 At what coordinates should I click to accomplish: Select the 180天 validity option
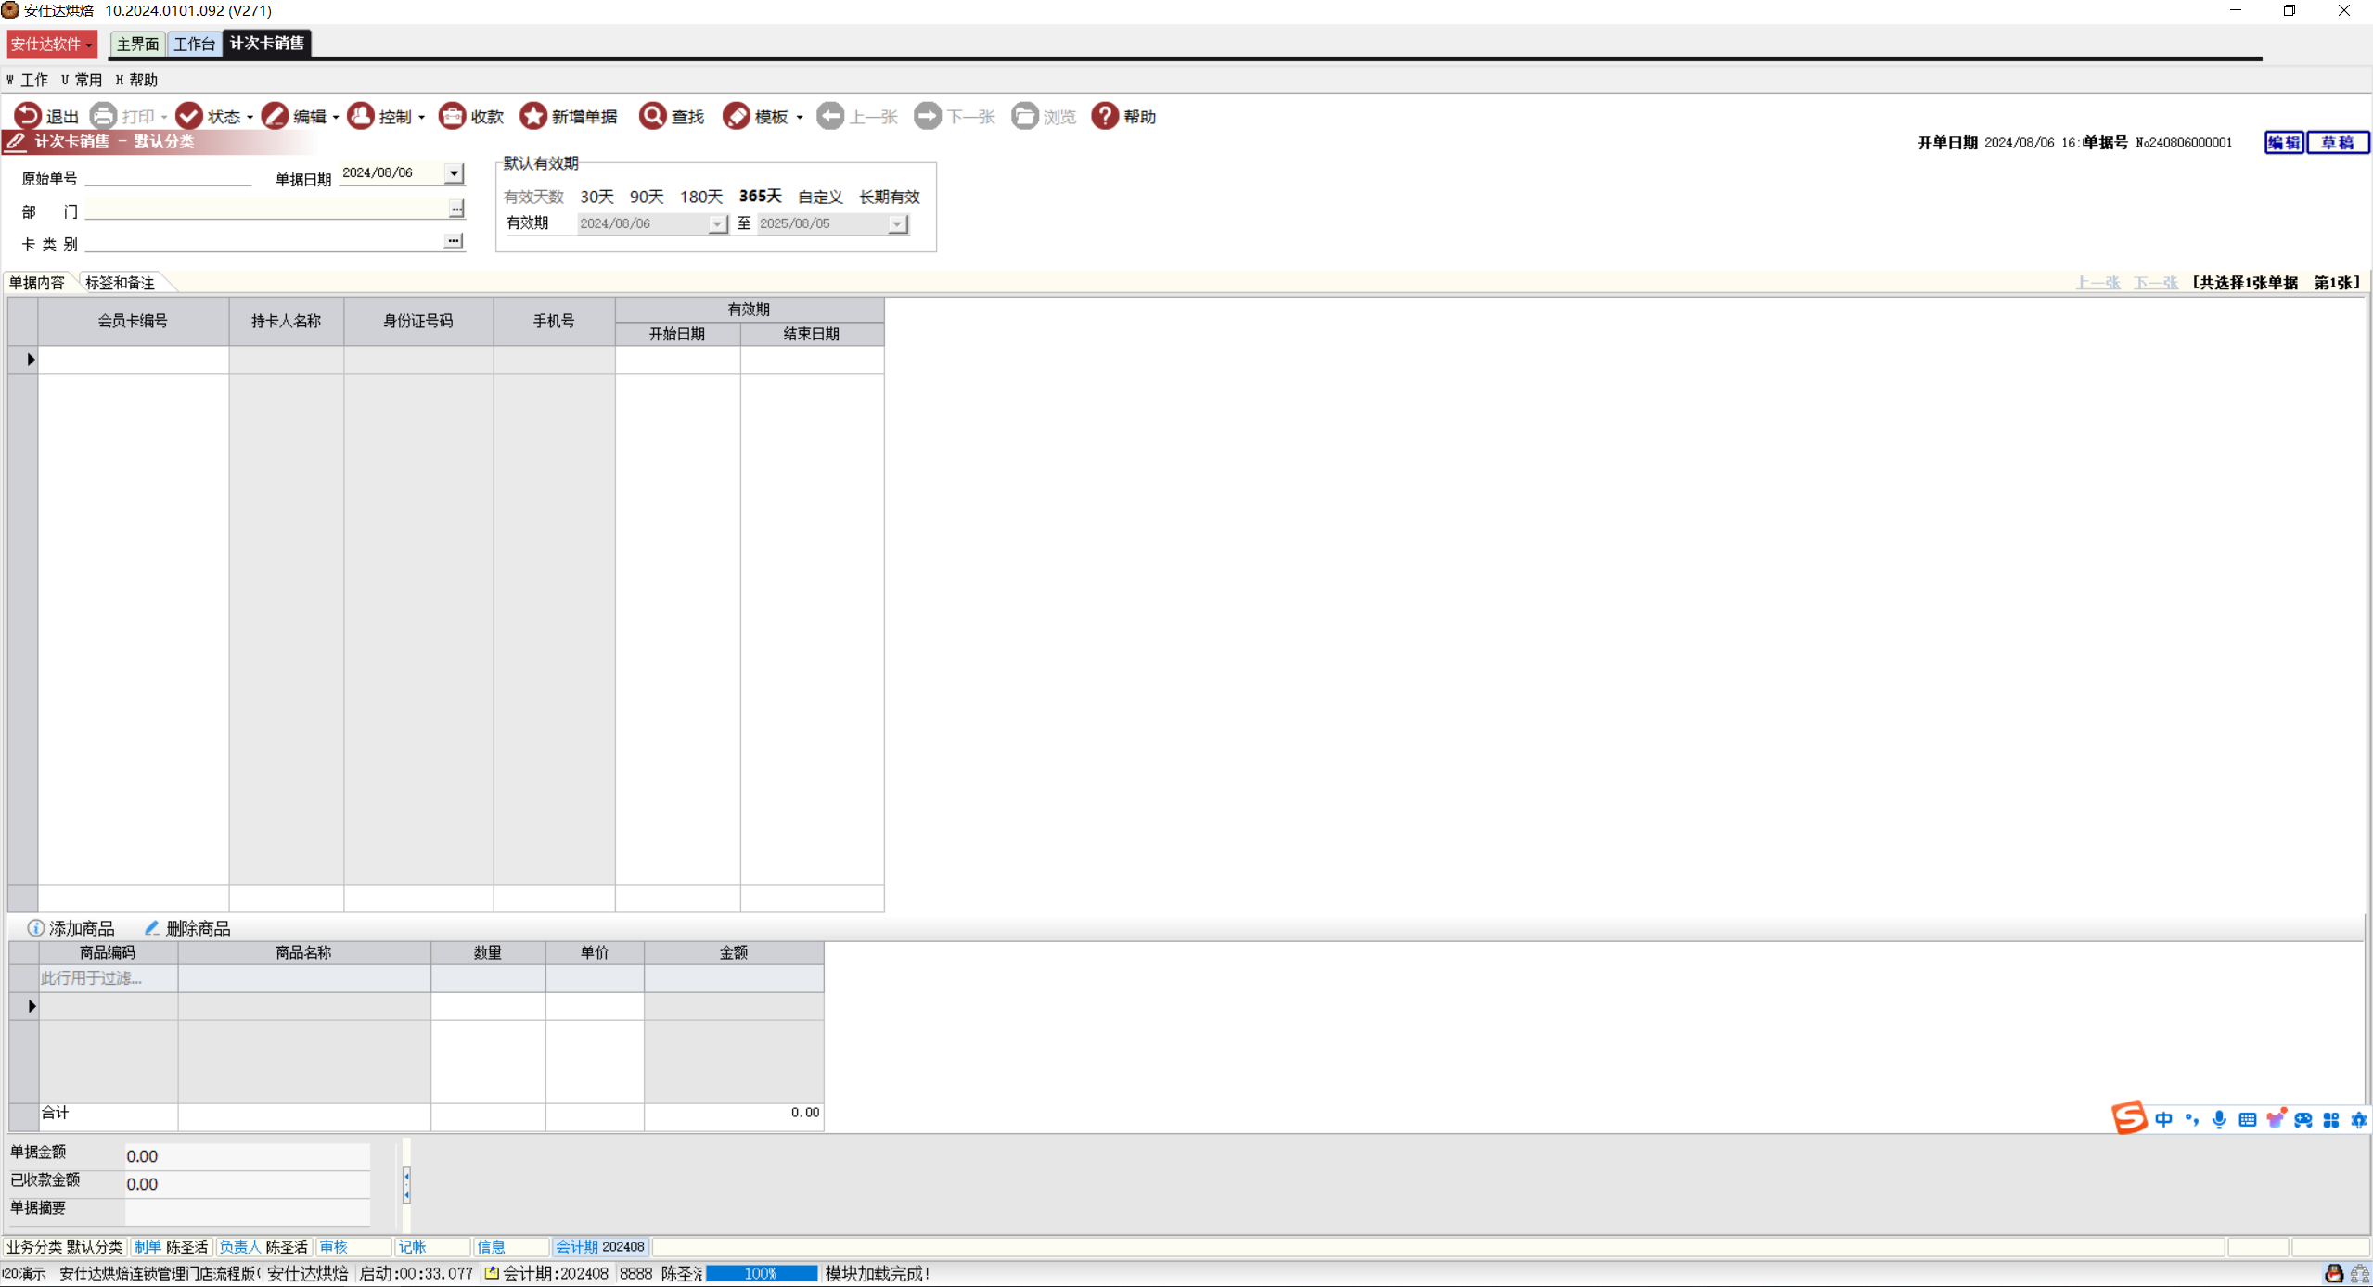(700, 197)
